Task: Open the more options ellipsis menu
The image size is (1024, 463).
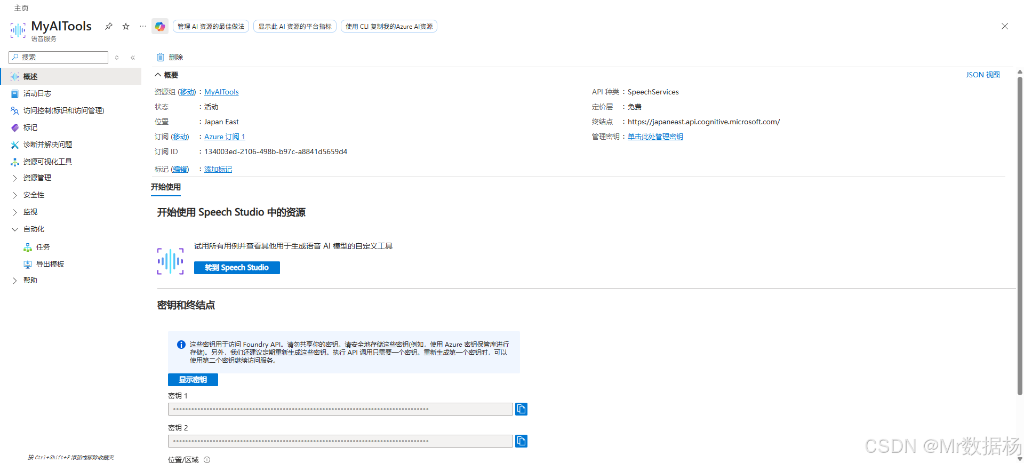Action: pos(142,26)
